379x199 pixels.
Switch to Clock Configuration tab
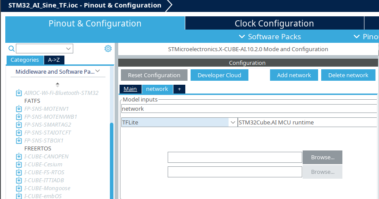click(274, 23)
